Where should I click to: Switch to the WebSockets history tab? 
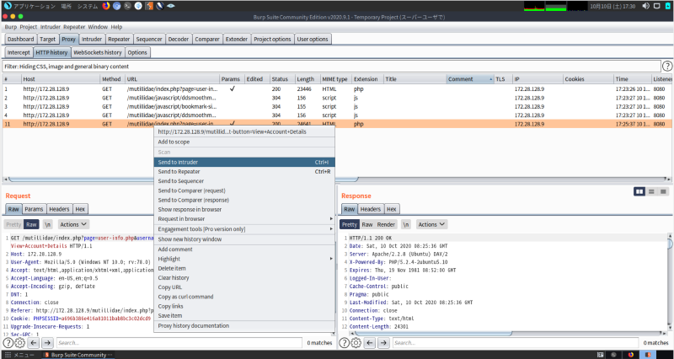point(98,52)
